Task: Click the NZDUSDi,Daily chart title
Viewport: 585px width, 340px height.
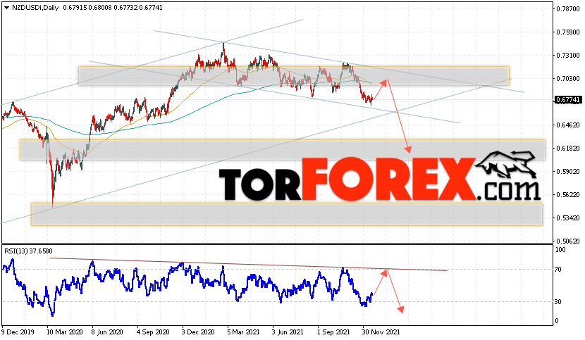Action: pos(35,8)
